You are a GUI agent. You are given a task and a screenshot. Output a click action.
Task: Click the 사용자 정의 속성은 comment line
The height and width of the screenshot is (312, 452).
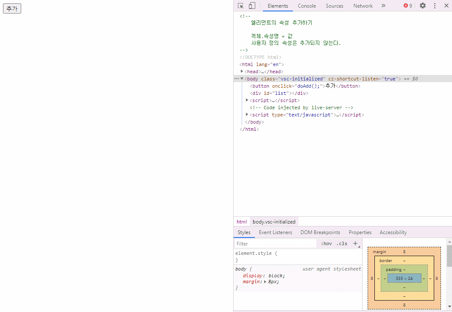[296, 43]
